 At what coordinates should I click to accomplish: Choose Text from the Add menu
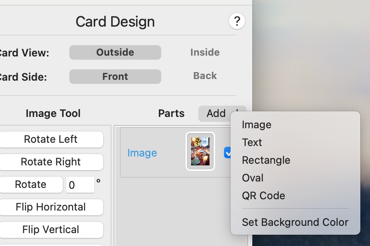[x=252, y=142]
